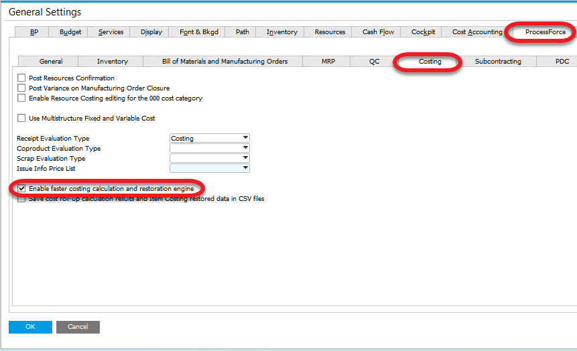Image resolution: width=577 pixels, height=351 pixels.
Task: Switch to the Cost Accounting tab
Action: point(476,31)
